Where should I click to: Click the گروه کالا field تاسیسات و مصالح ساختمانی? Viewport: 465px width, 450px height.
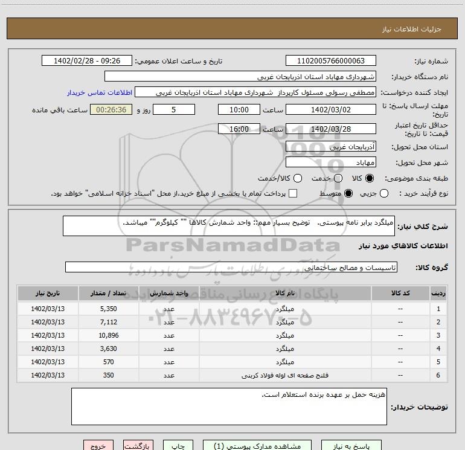pos(231,267)
